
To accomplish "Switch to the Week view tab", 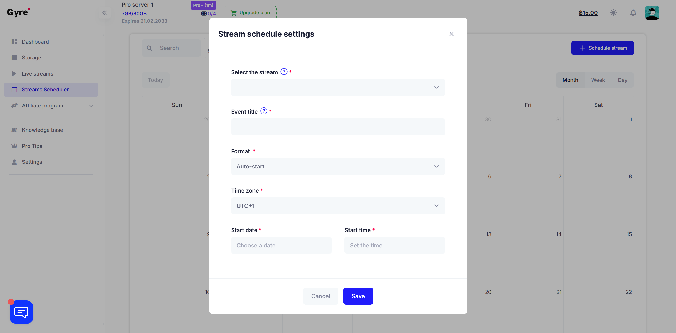I will [x=598, y=80].
